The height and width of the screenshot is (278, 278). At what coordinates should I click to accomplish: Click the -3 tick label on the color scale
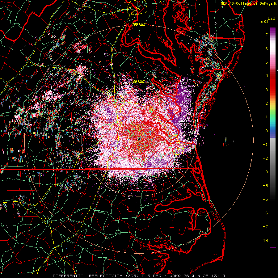(265, 172)
